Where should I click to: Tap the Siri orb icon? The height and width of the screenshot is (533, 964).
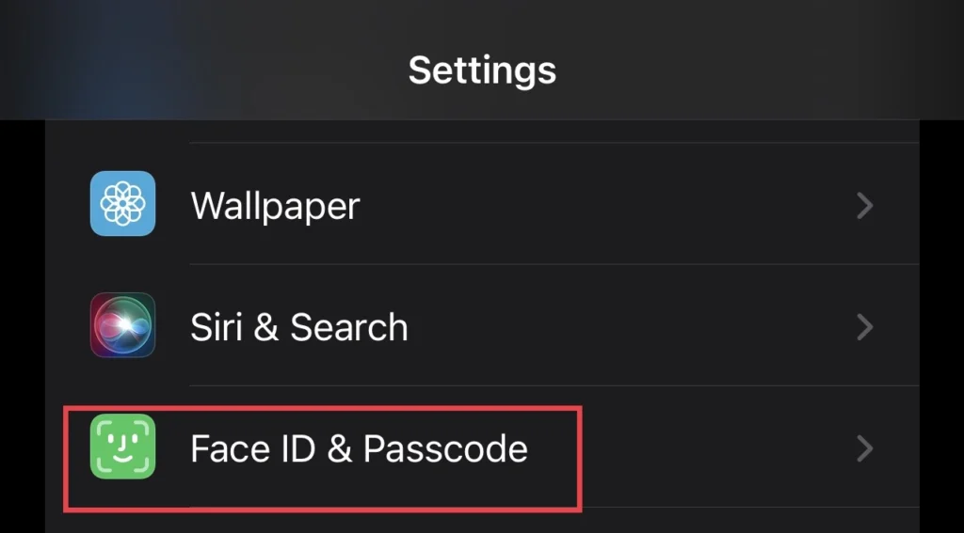(123, 325)
